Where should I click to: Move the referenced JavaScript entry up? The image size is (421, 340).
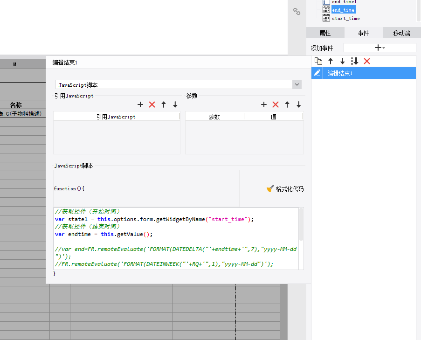pos(164,104)
